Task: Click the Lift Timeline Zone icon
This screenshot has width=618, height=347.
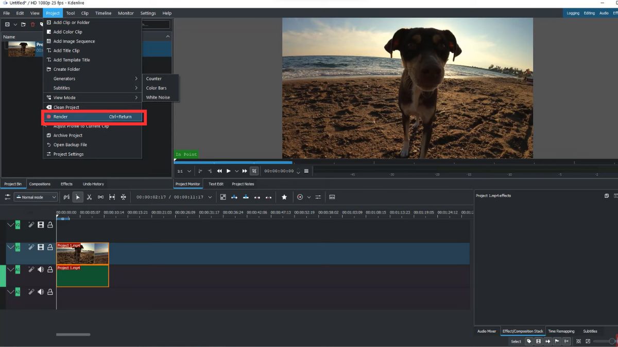Action: (x=268, y=197)
